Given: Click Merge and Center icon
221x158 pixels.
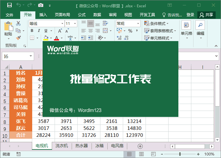Looking at the screenshot, I should (105, 31).
